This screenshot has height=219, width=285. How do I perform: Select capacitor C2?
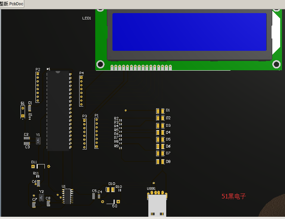click(27, 138)
